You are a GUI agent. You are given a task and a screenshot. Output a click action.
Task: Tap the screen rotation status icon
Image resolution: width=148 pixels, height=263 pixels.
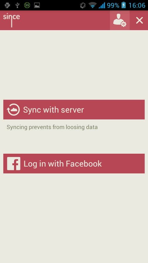(83, 5)
